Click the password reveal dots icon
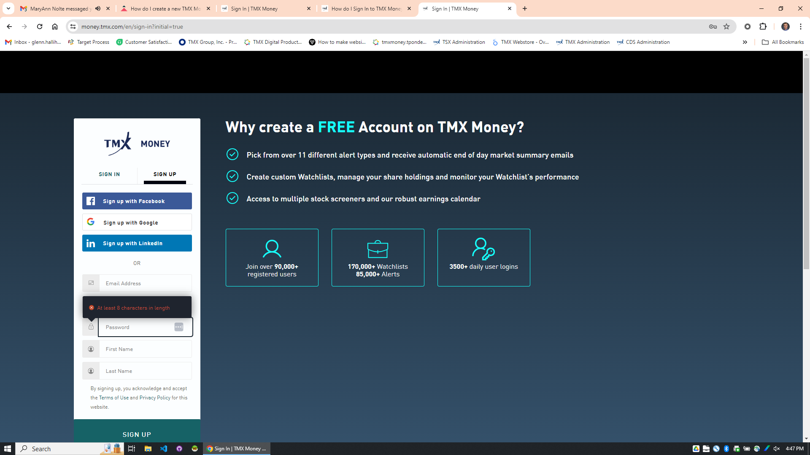The image size is (810, 455). tap(178, 327)
